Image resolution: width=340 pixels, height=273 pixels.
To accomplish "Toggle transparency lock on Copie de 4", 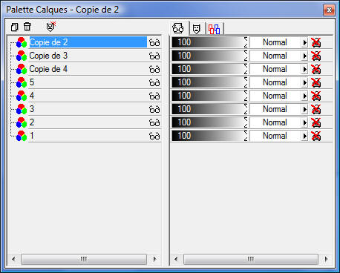I will point(316,69).
